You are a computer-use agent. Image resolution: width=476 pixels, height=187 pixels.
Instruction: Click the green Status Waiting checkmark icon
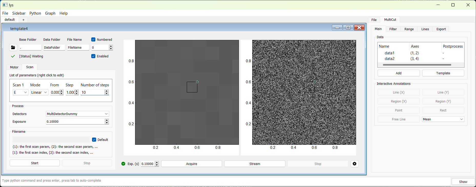click(x=13, y=56)
